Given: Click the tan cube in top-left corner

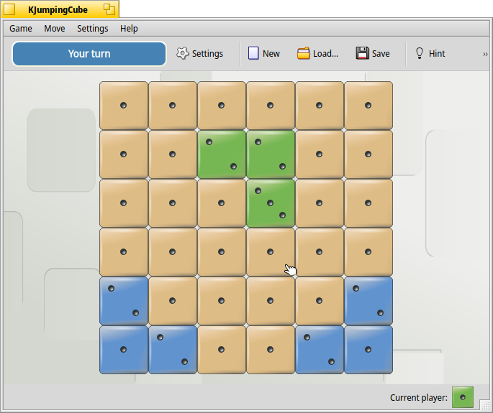Looking at the screenshot, I should pyautogui.click(x=124, y=106).
